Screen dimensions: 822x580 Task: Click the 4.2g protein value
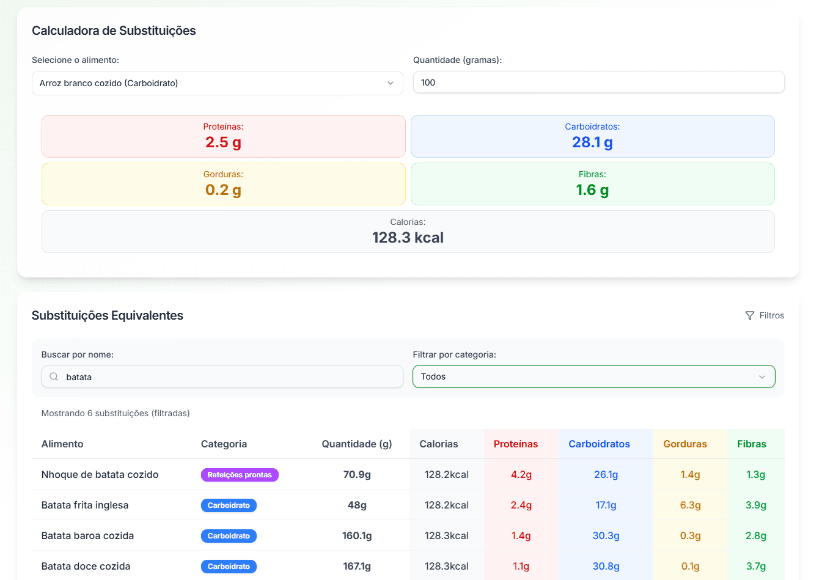click(x=521, y=474)
